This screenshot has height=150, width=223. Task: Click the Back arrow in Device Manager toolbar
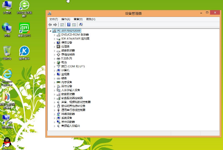point(50,24)
